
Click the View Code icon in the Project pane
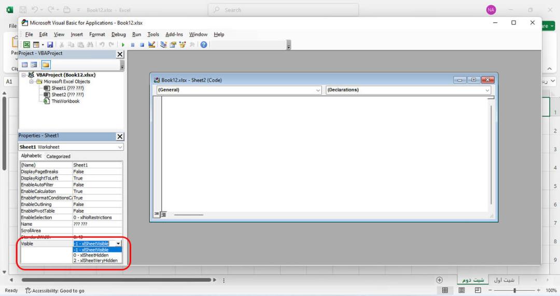[25, 65]
